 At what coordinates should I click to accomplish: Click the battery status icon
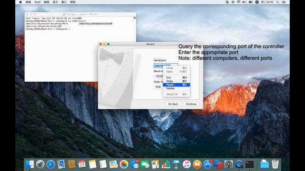point(251,2)
